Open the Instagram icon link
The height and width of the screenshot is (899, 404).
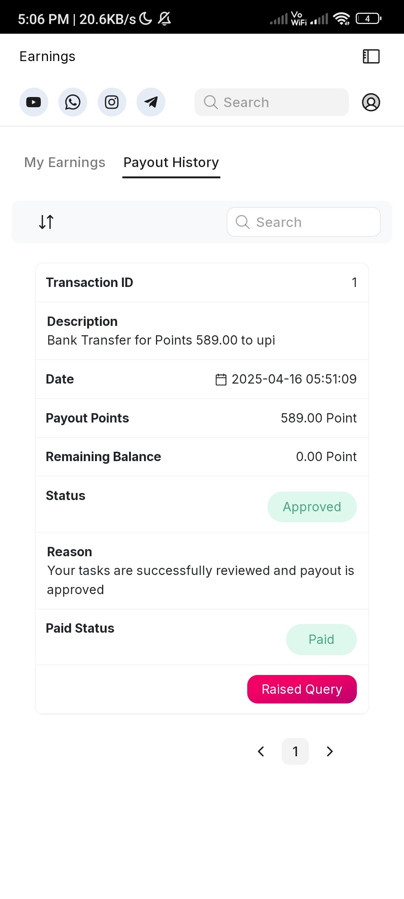(112, 102)
